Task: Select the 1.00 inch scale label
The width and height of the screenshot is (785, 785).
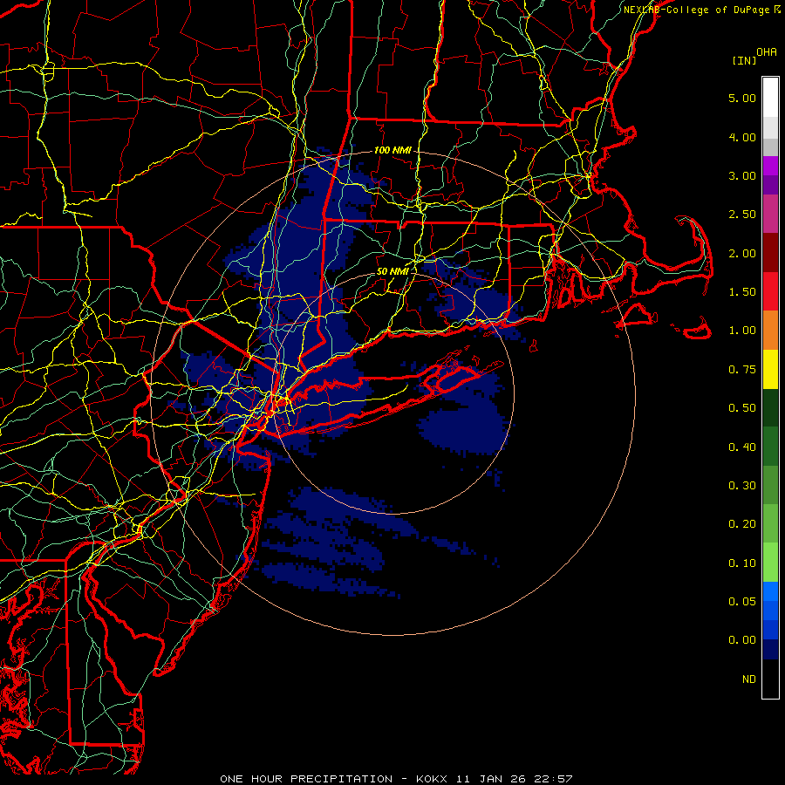Action: 742,331
